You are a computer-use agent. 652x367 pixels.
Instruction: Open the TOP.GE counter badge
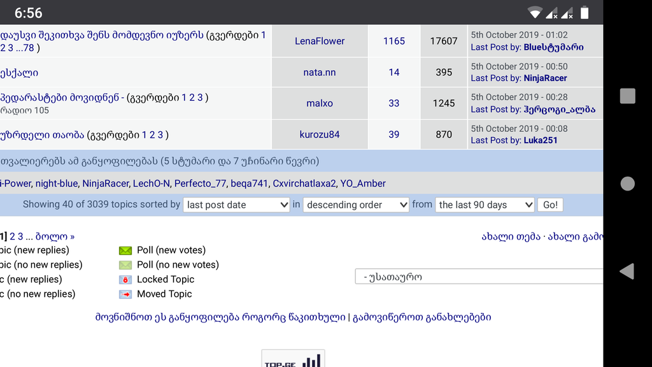293,359
